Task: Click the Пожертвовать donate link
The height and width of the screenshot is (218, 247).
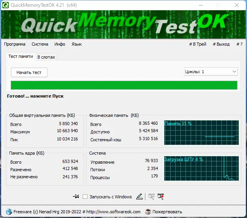Action: click(x=167, y=212)
